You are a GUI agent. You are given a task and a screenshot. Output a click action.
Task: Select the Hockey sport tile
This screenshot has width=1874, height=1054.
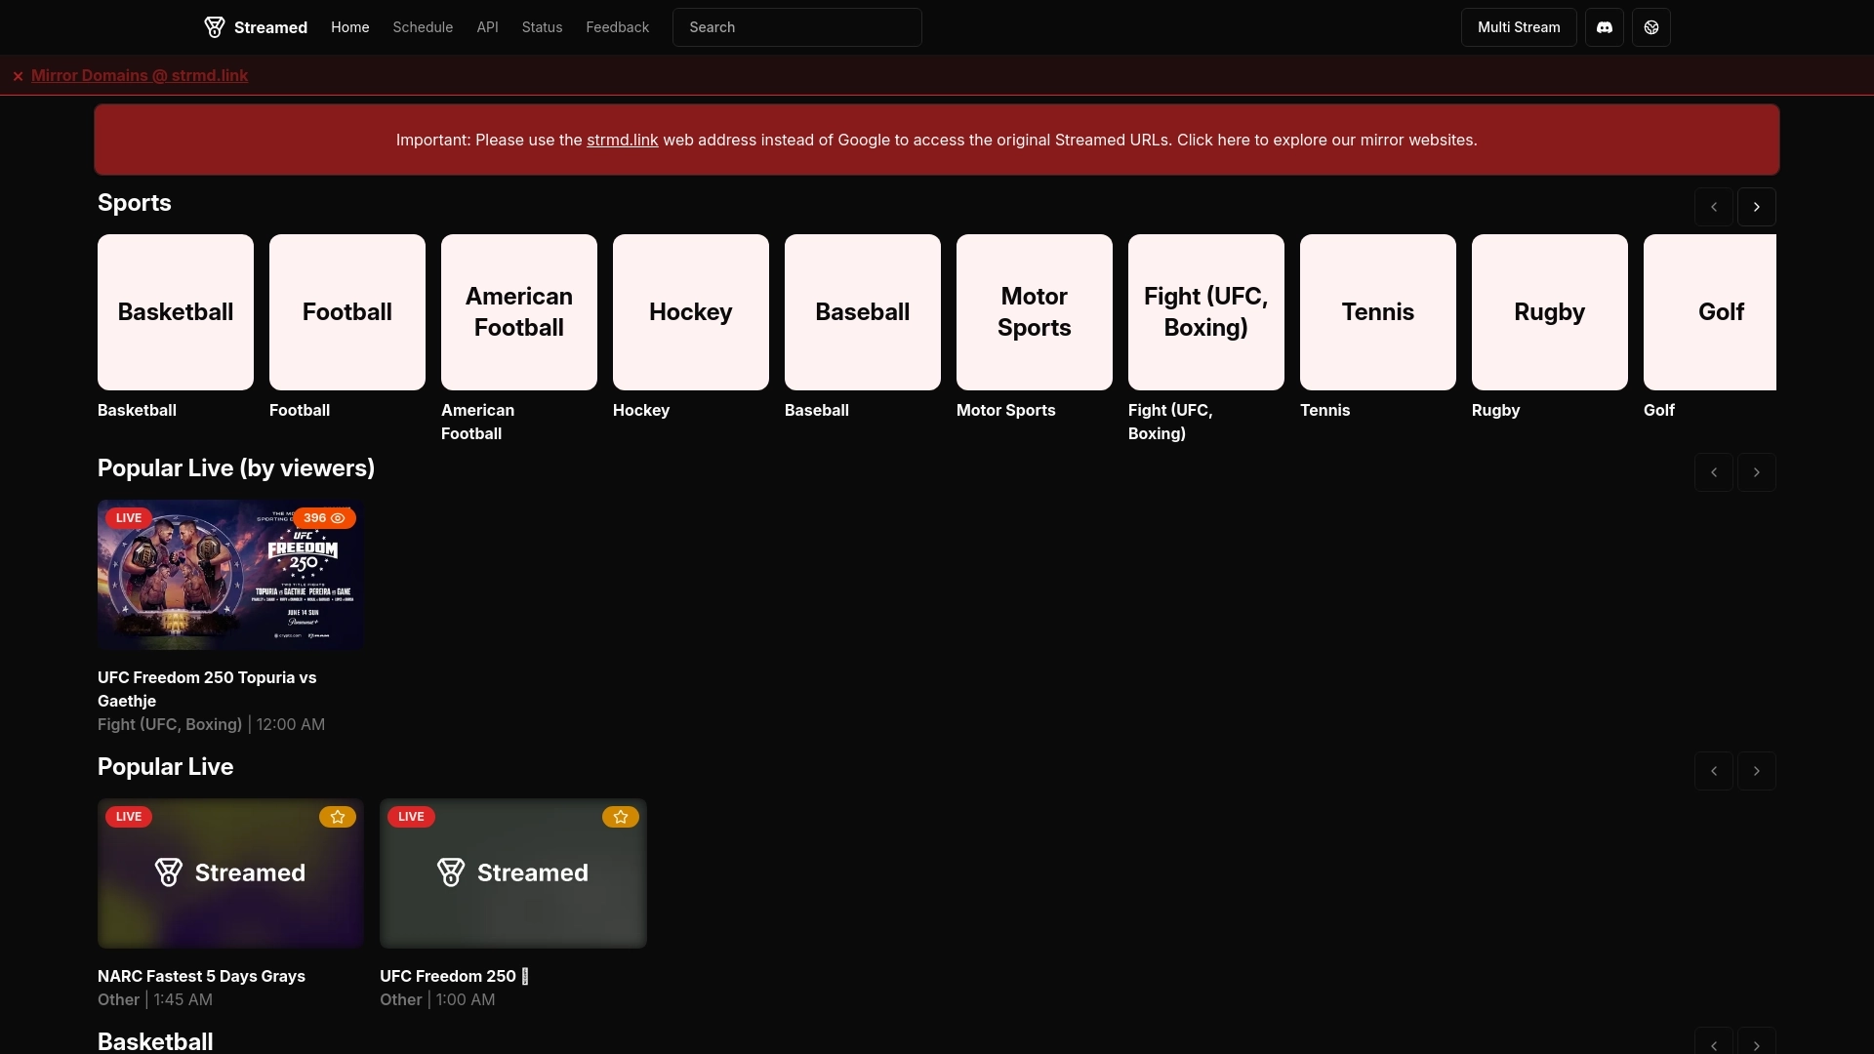(x=691, y=312)
